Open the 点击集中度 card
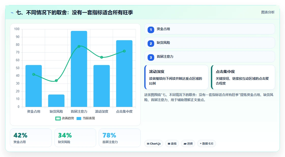The width and height of the screenshot is (285, 157). (243, 77)
